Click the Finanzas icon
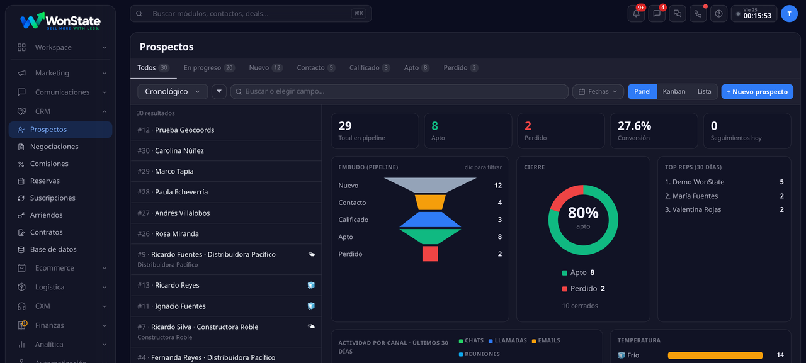The width and height of the screenshot is (806, 363). click(x=22, y=325)
